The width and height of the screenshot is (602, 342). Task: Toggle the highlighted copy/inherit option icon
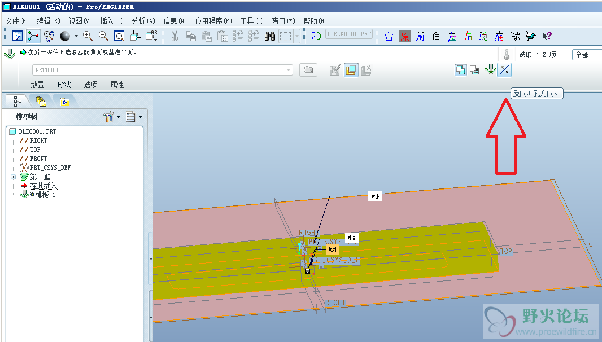[461, 70]
